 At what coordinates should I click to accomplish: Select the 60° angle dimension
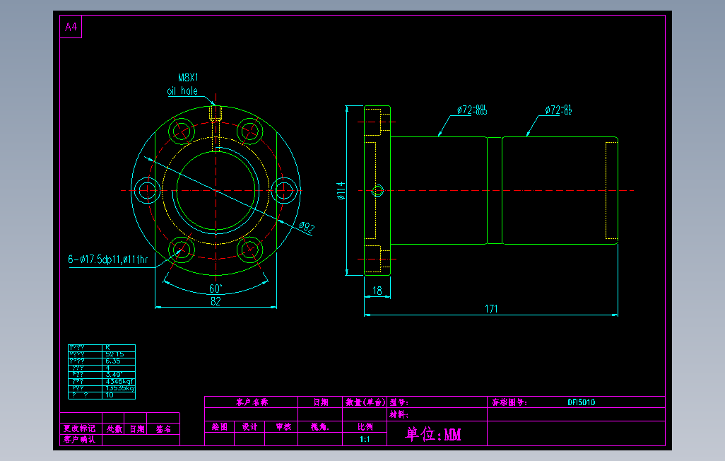click(x=216, y=288)
